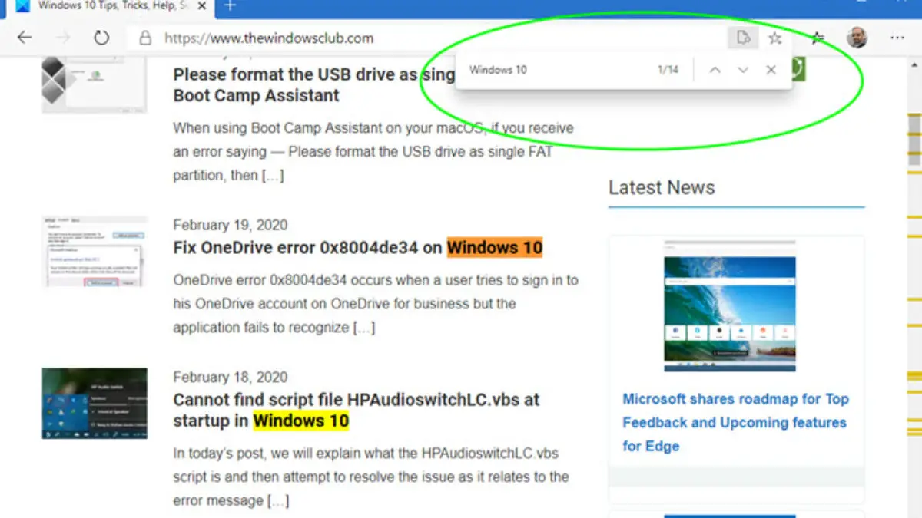
Task: Go back using the browser back arrow
Action: coord(25,38)
